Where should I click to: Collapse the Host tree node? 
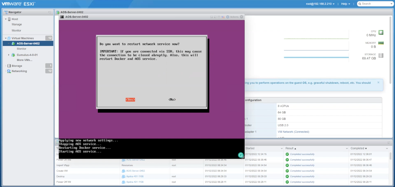6,19
